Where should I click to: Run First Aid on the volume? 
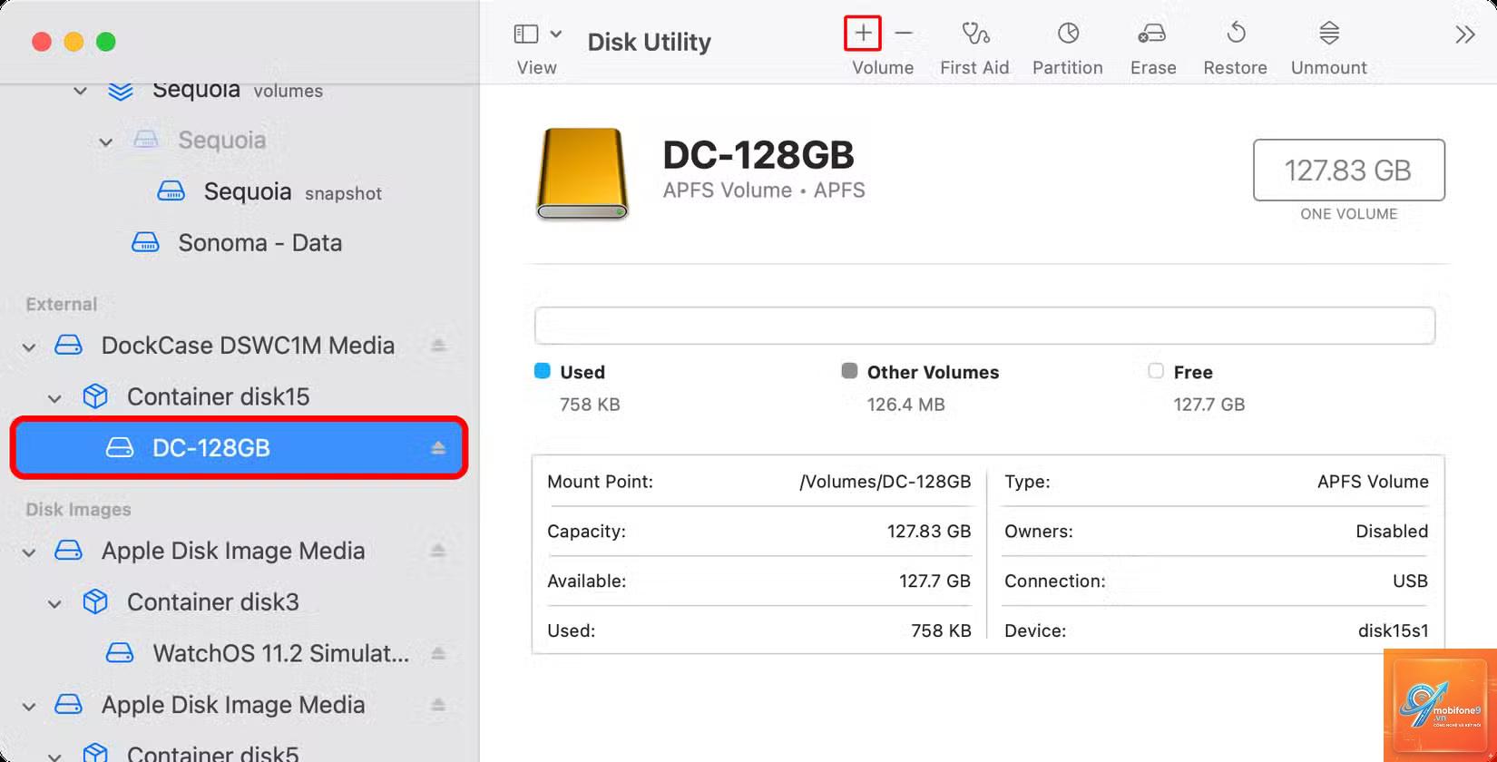975,34
